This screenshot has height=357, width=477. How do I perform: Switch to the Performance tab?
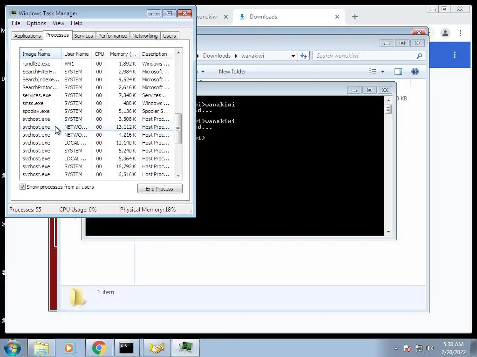pyautogui.click(x=113, y=36)
